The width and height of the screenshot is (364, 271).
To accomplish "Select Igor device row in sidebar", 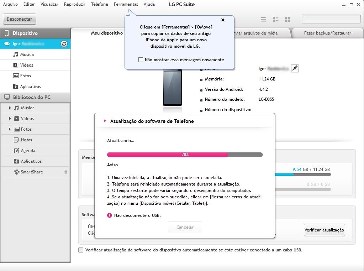I will click(35, 44).
